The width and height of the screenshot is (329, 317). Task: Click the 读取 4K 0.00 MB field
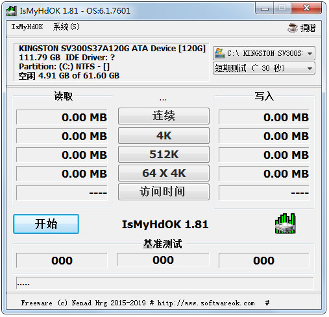[x=62, y=136]
